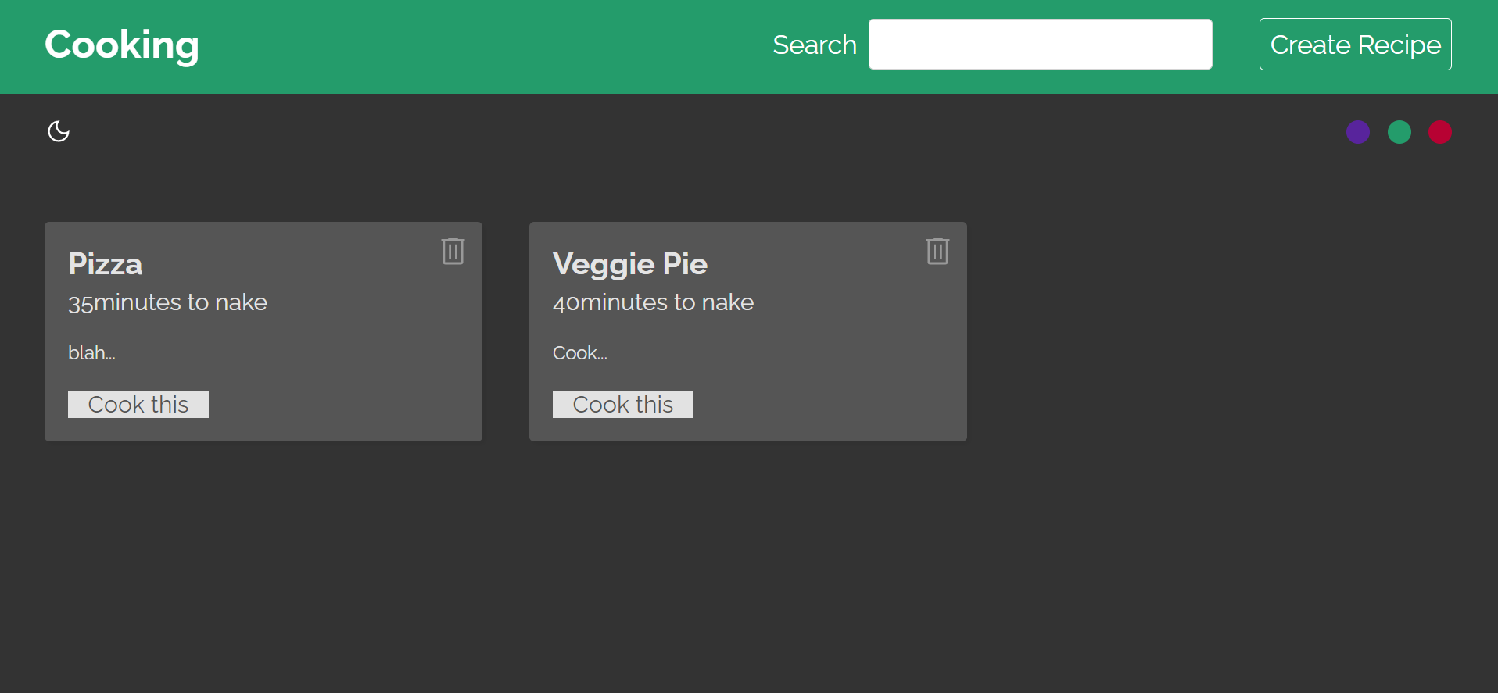The image size is (1498, 693).
Task: Click the 35minutes cook time text
Action: pyautogui.click(x=167, y=302)
